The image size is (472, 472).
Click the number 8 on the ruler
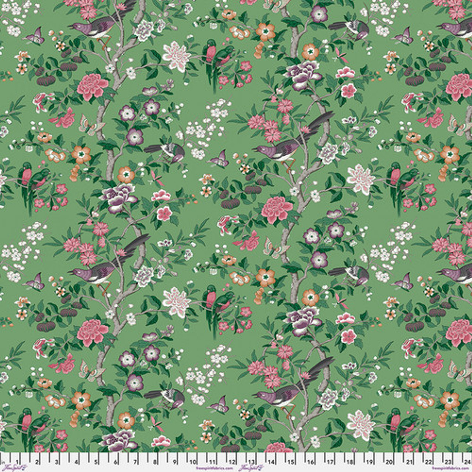[x=154, y=461]
